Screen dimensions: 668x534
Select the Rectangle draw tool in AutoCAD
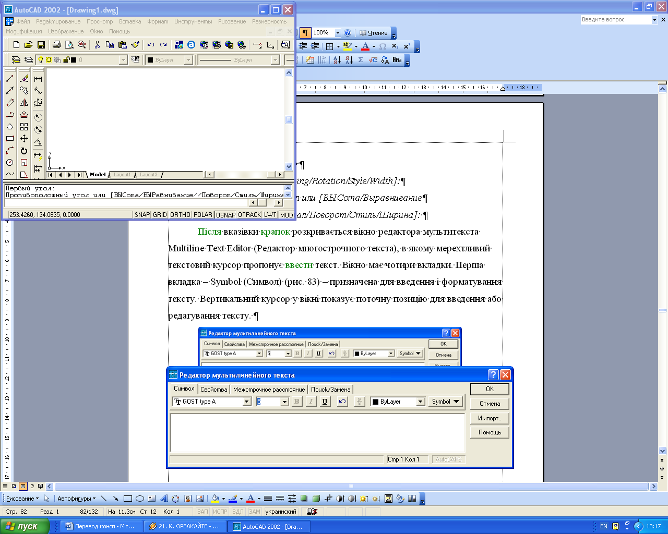(10, 139)
